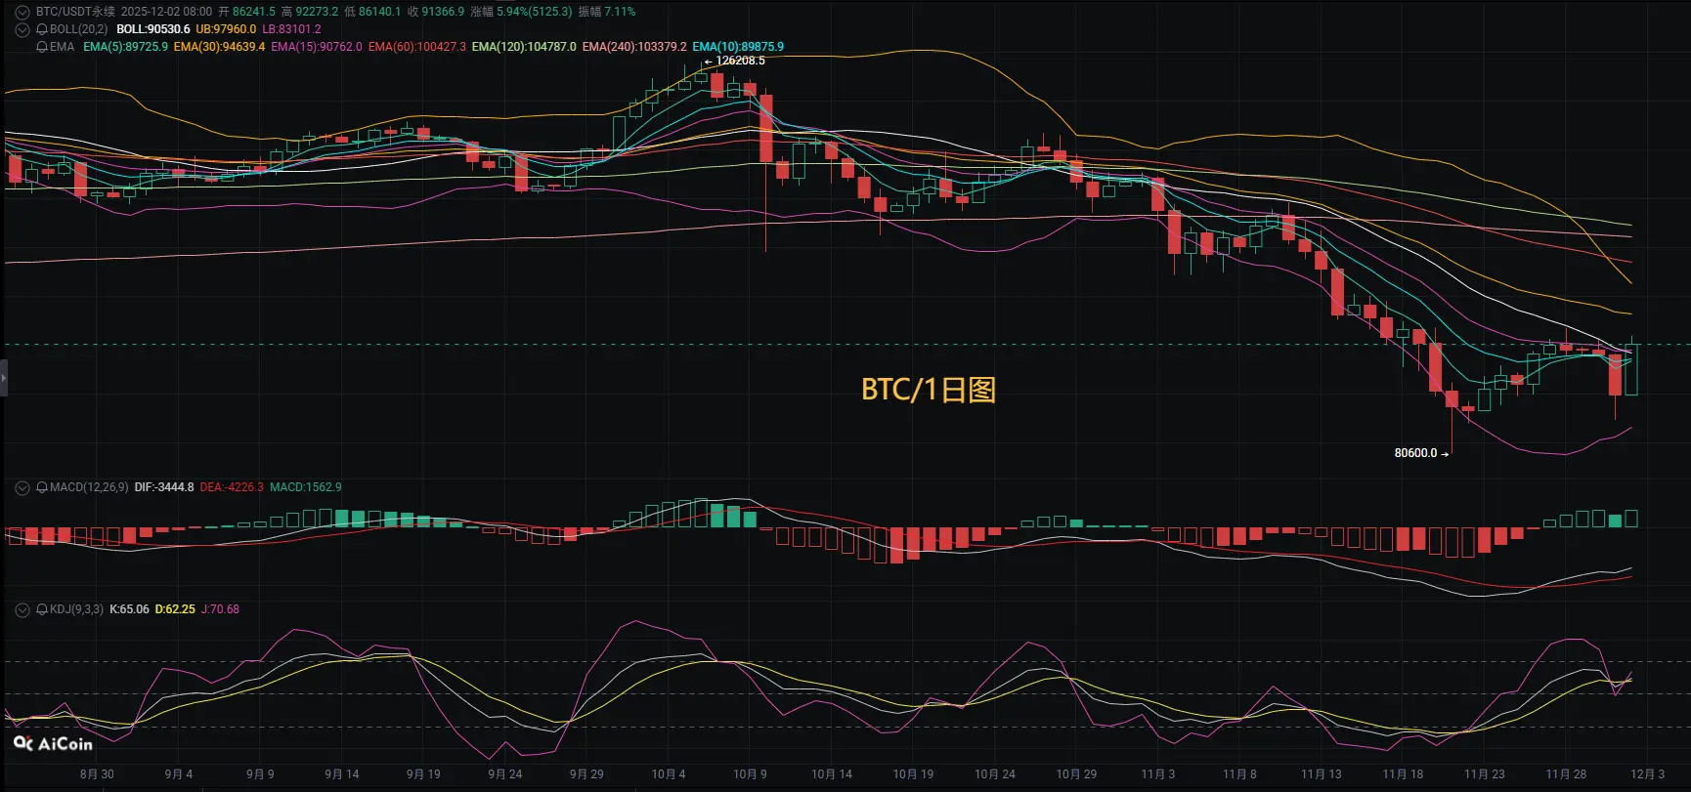This screenshot has width=1691, height=792.
Task: Click the 9月 14 date label
Action: (x=342, y=774)
